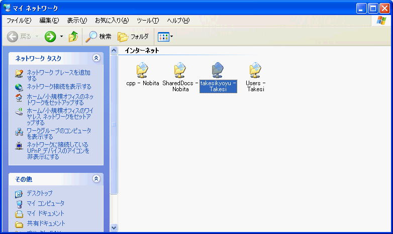Click the Desktop icon in その他 panel
This screenshot has width=393, height=234.
coord(19,194)
